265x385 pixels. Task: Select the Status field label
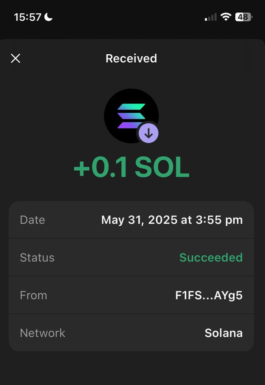37,257
